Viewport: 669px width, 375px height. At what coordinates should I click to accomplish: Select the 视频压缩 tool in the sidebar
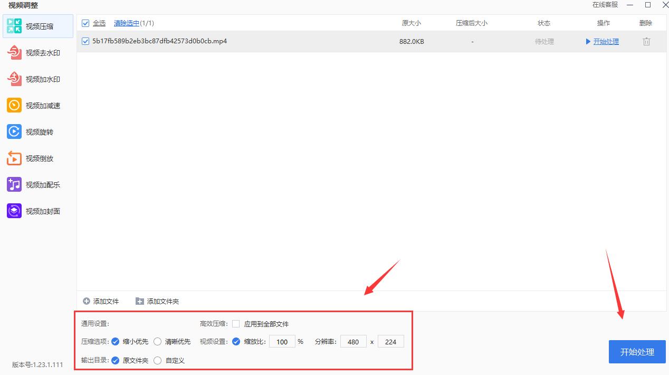point(37,26)
